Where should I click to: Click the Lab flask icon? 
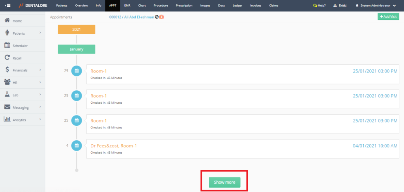(7, 95)
